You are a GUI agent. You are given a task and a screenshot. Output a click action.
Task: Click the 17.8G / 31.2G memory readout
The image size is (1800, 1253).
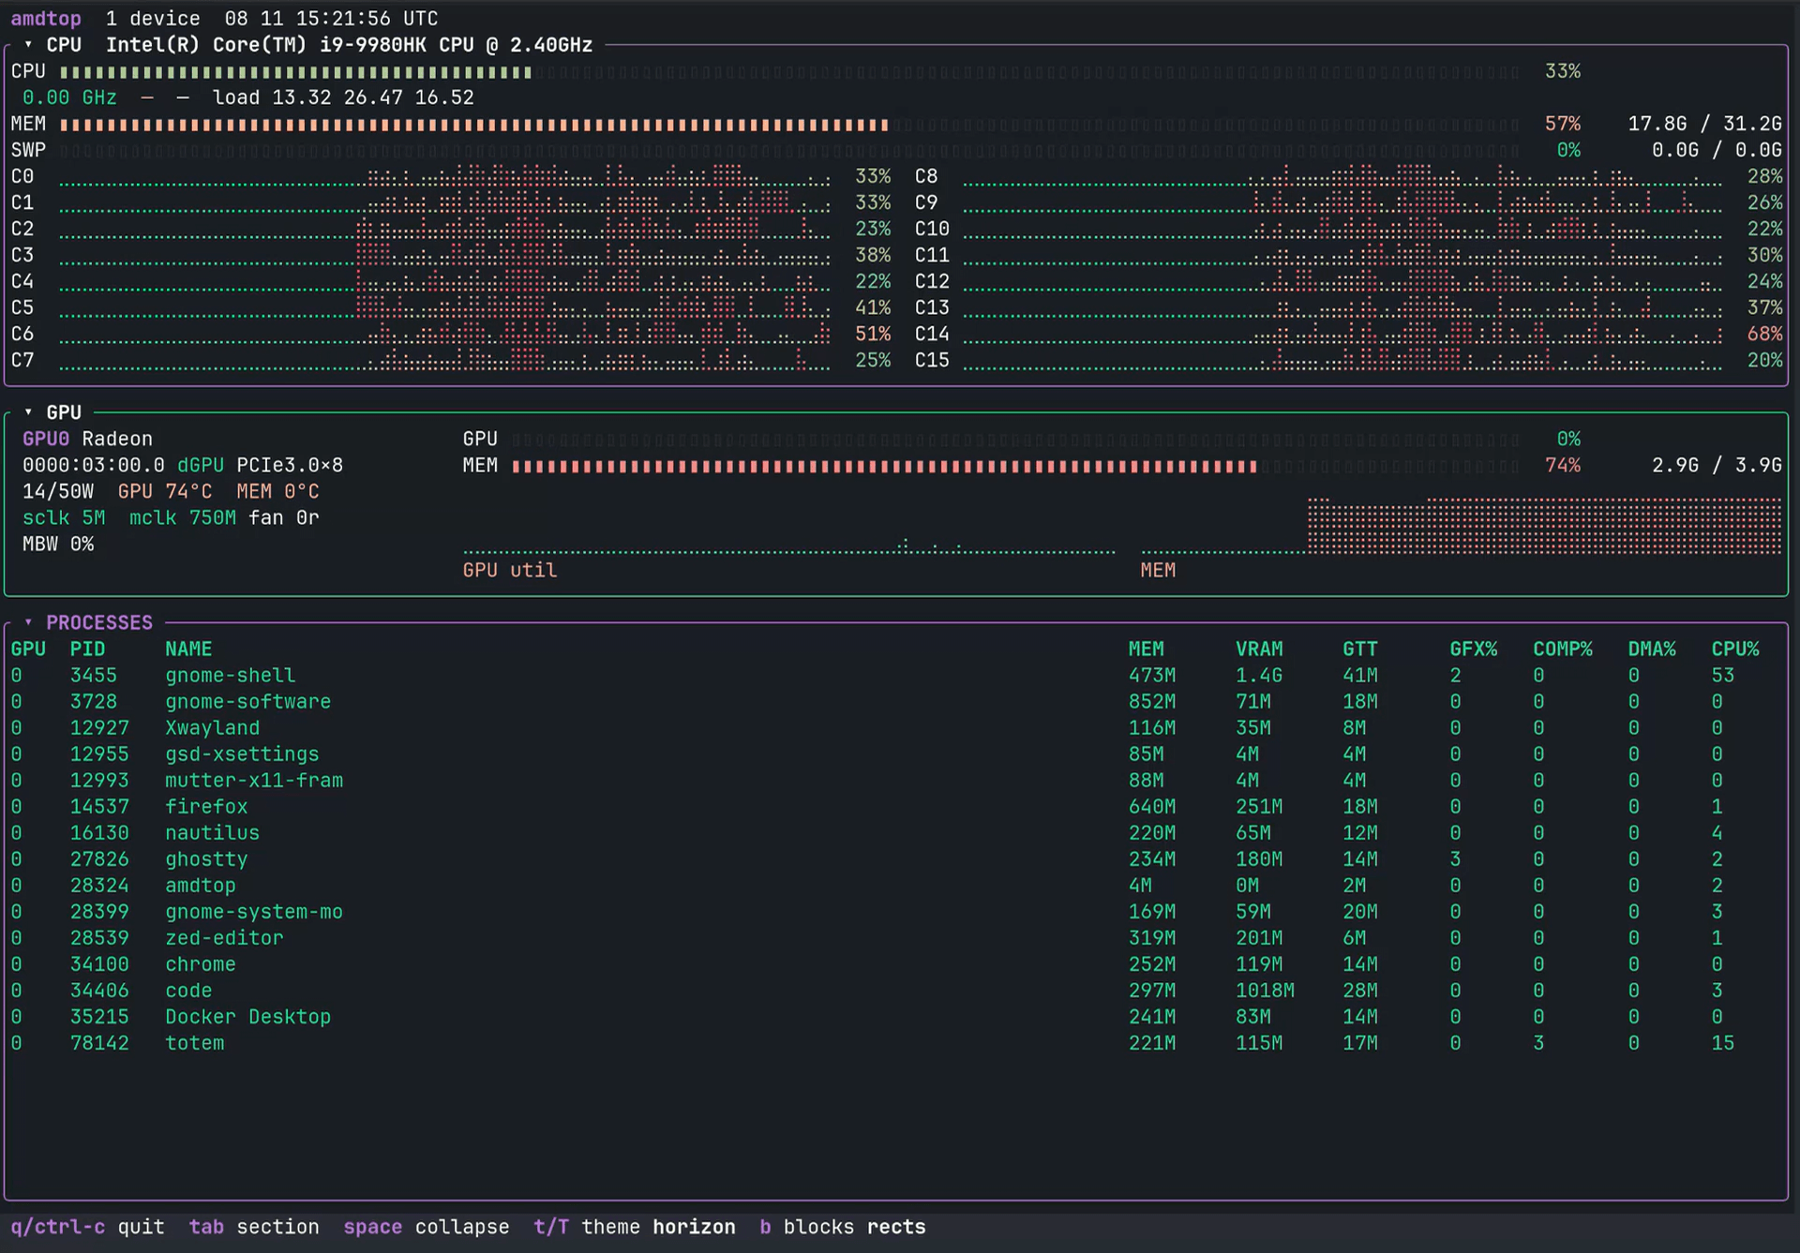click(x=1704, y=124)
